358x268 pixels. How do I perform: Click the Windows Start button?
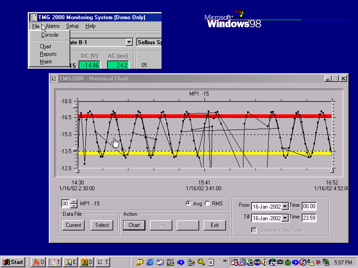coord(13,262)
